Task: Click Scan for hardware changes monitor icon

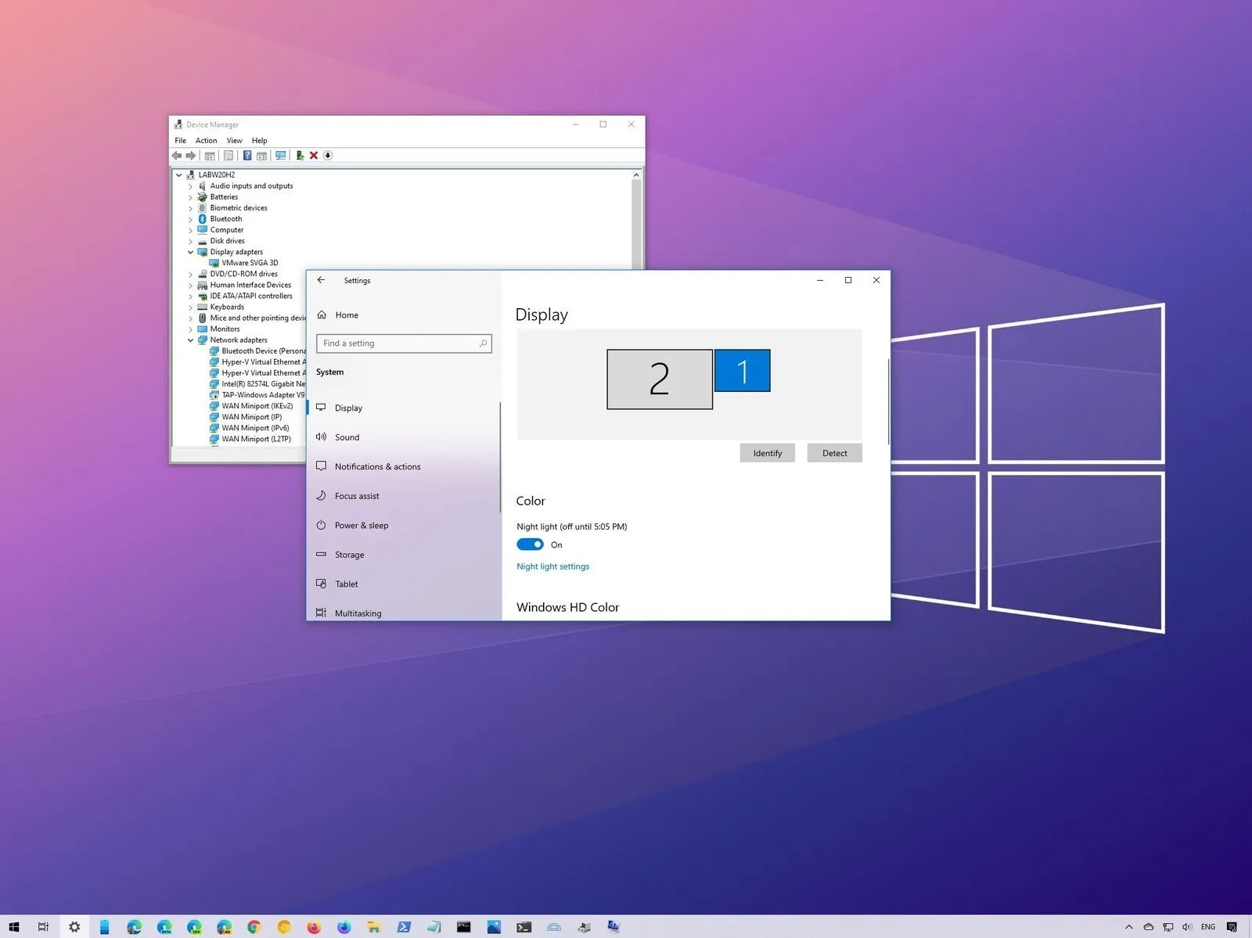Action: click(280, 156)
